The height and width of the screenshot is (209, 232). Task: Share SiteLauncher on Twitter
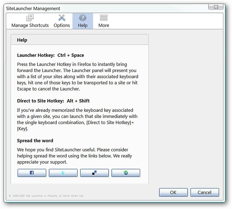(x=63, y=173)
